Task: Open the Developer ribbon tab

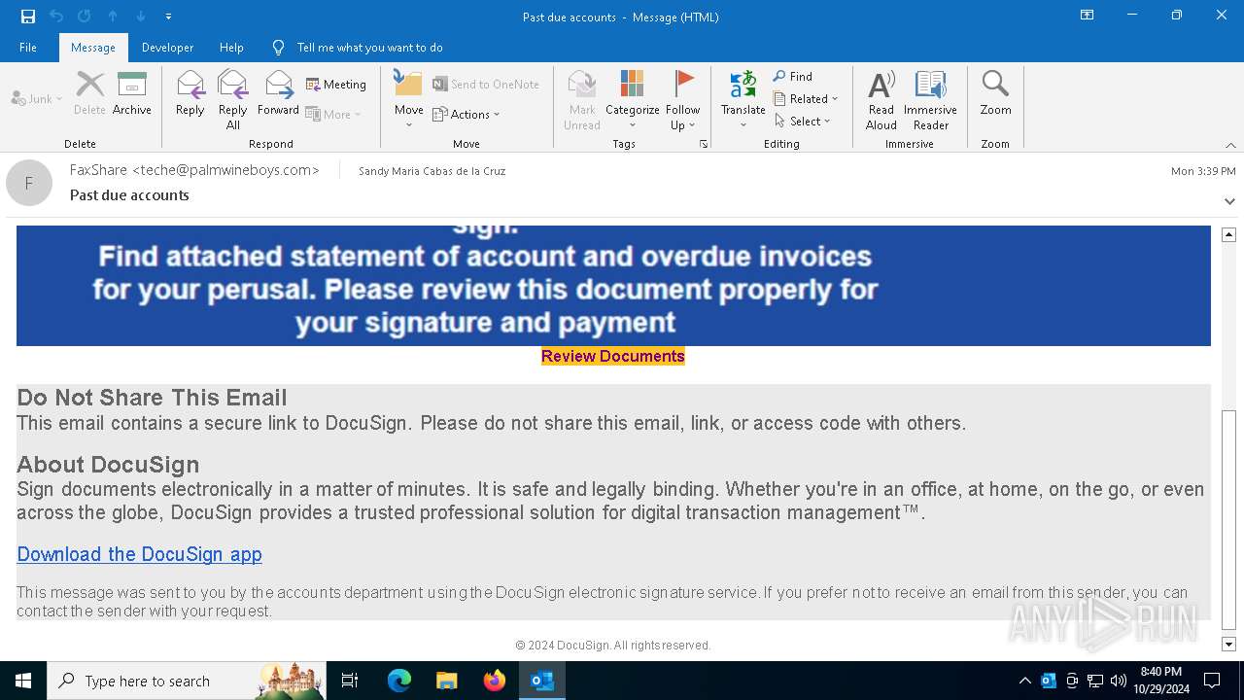Action: [x=167, y=48]
